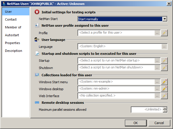
Task: Browse collections for Windows Start menu
Action: click(x=157, y=82)
